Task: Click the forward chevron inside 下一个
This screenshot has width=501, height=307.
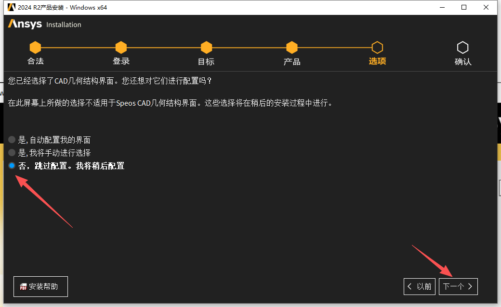Action: (x=470, y=286)
